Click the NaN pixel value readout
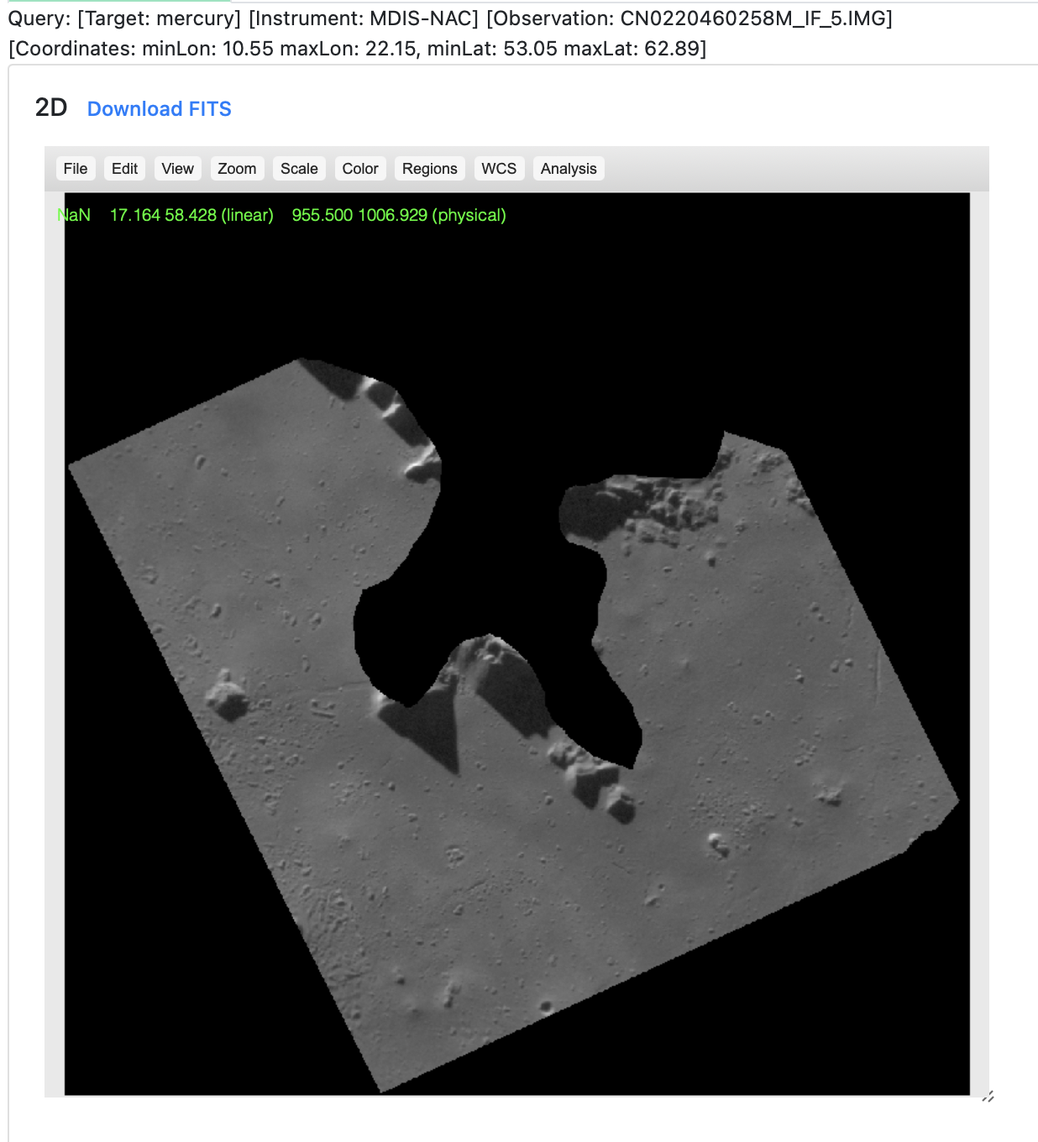The height and width of the screenshot is (1142, 1038). click(x=74, y=215)
